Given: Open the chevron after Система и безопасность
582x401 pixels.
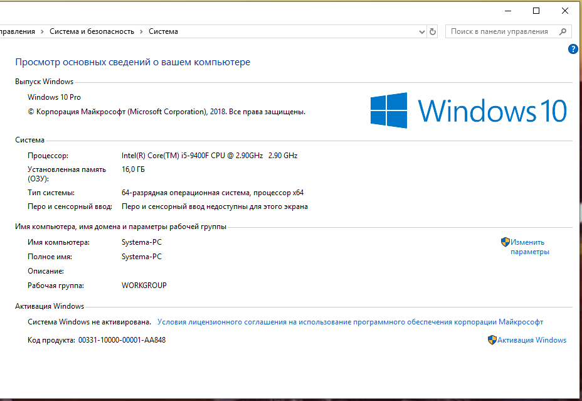Looking at the screenshot, I should click(x=141, y=31).
